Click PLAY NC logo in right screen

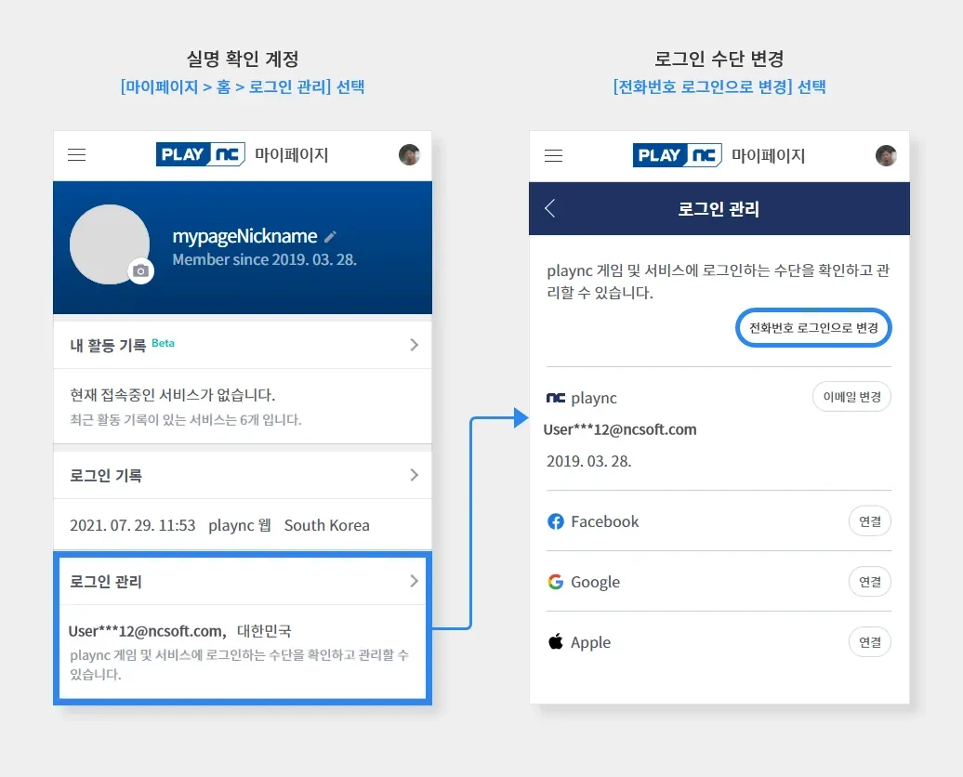[x=678, y=155]
